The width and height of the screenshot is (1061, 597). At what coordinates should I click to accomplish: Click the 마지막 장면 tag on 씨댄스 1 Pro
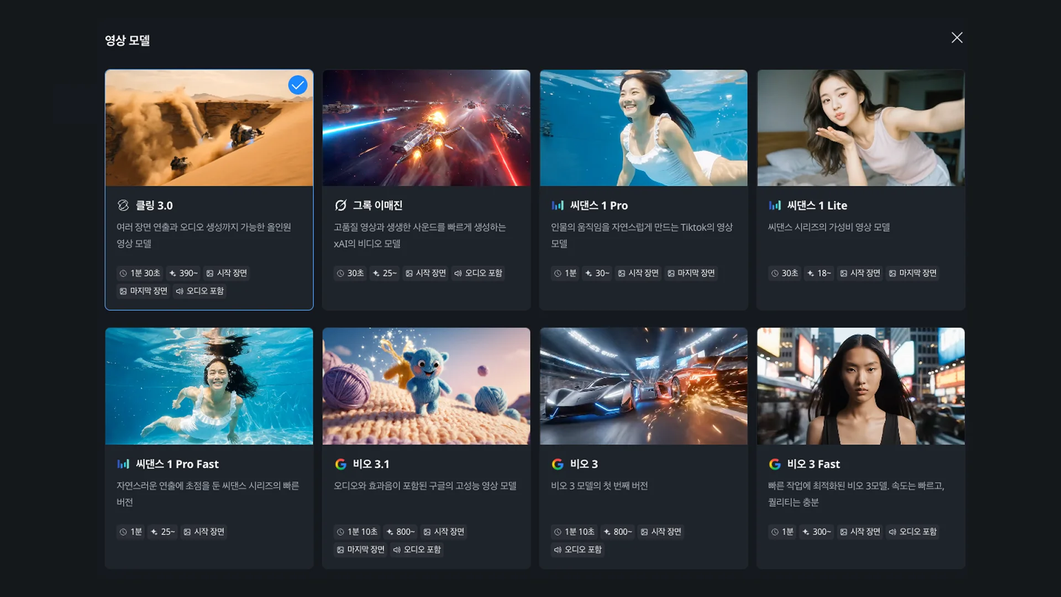coord(691,273)
